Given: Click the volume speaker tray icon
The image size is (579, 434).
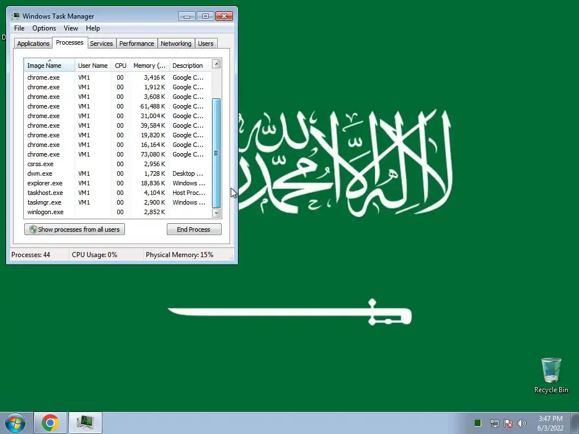Looking at the screenshot, I should [x=521, y=423].
